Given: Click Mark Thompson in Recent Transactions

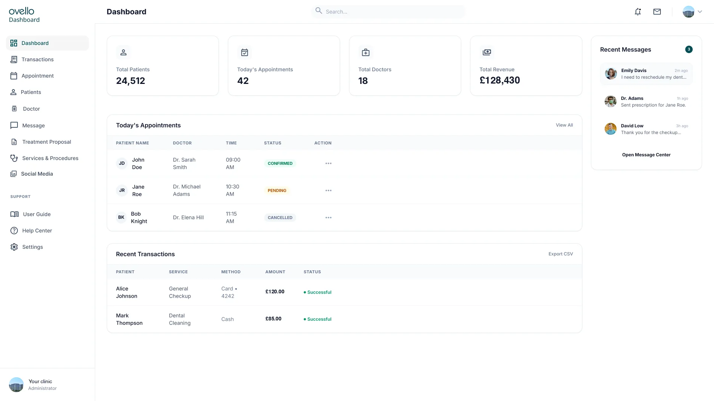Looking at the screenshot, I should pyautogui.click(x=129, y=319).
